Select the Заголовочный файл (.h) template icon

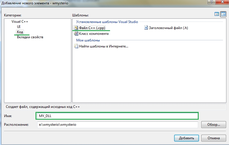click(x=146, y=28)
